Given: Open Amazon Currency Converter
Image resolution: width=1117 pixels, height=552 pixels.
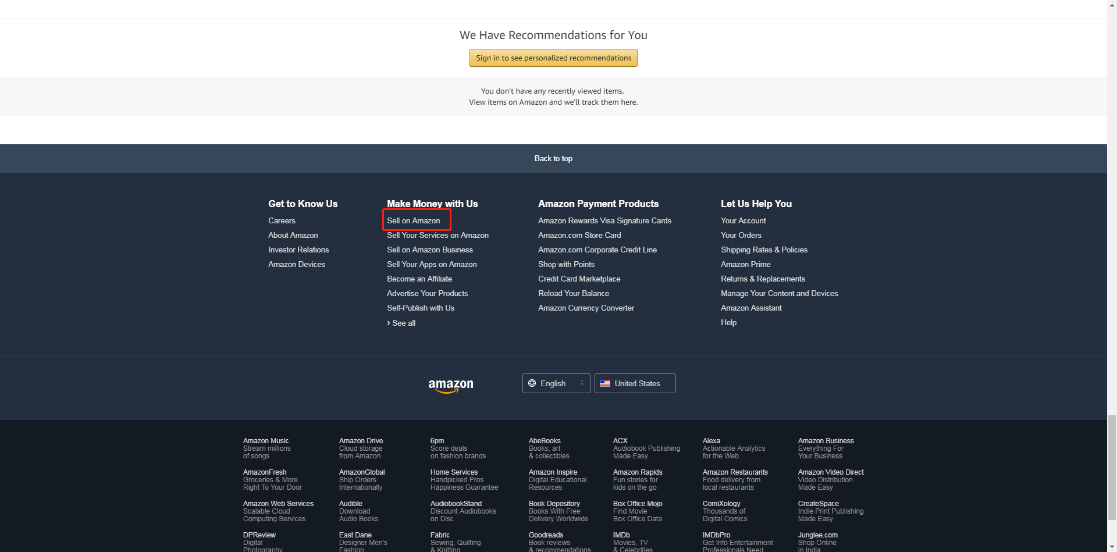Looking at the screenshot, I should pos(586,308).
